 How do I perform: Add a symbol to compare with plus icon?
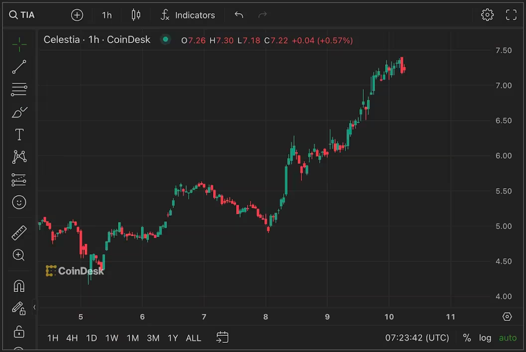[x=77, y=15]
